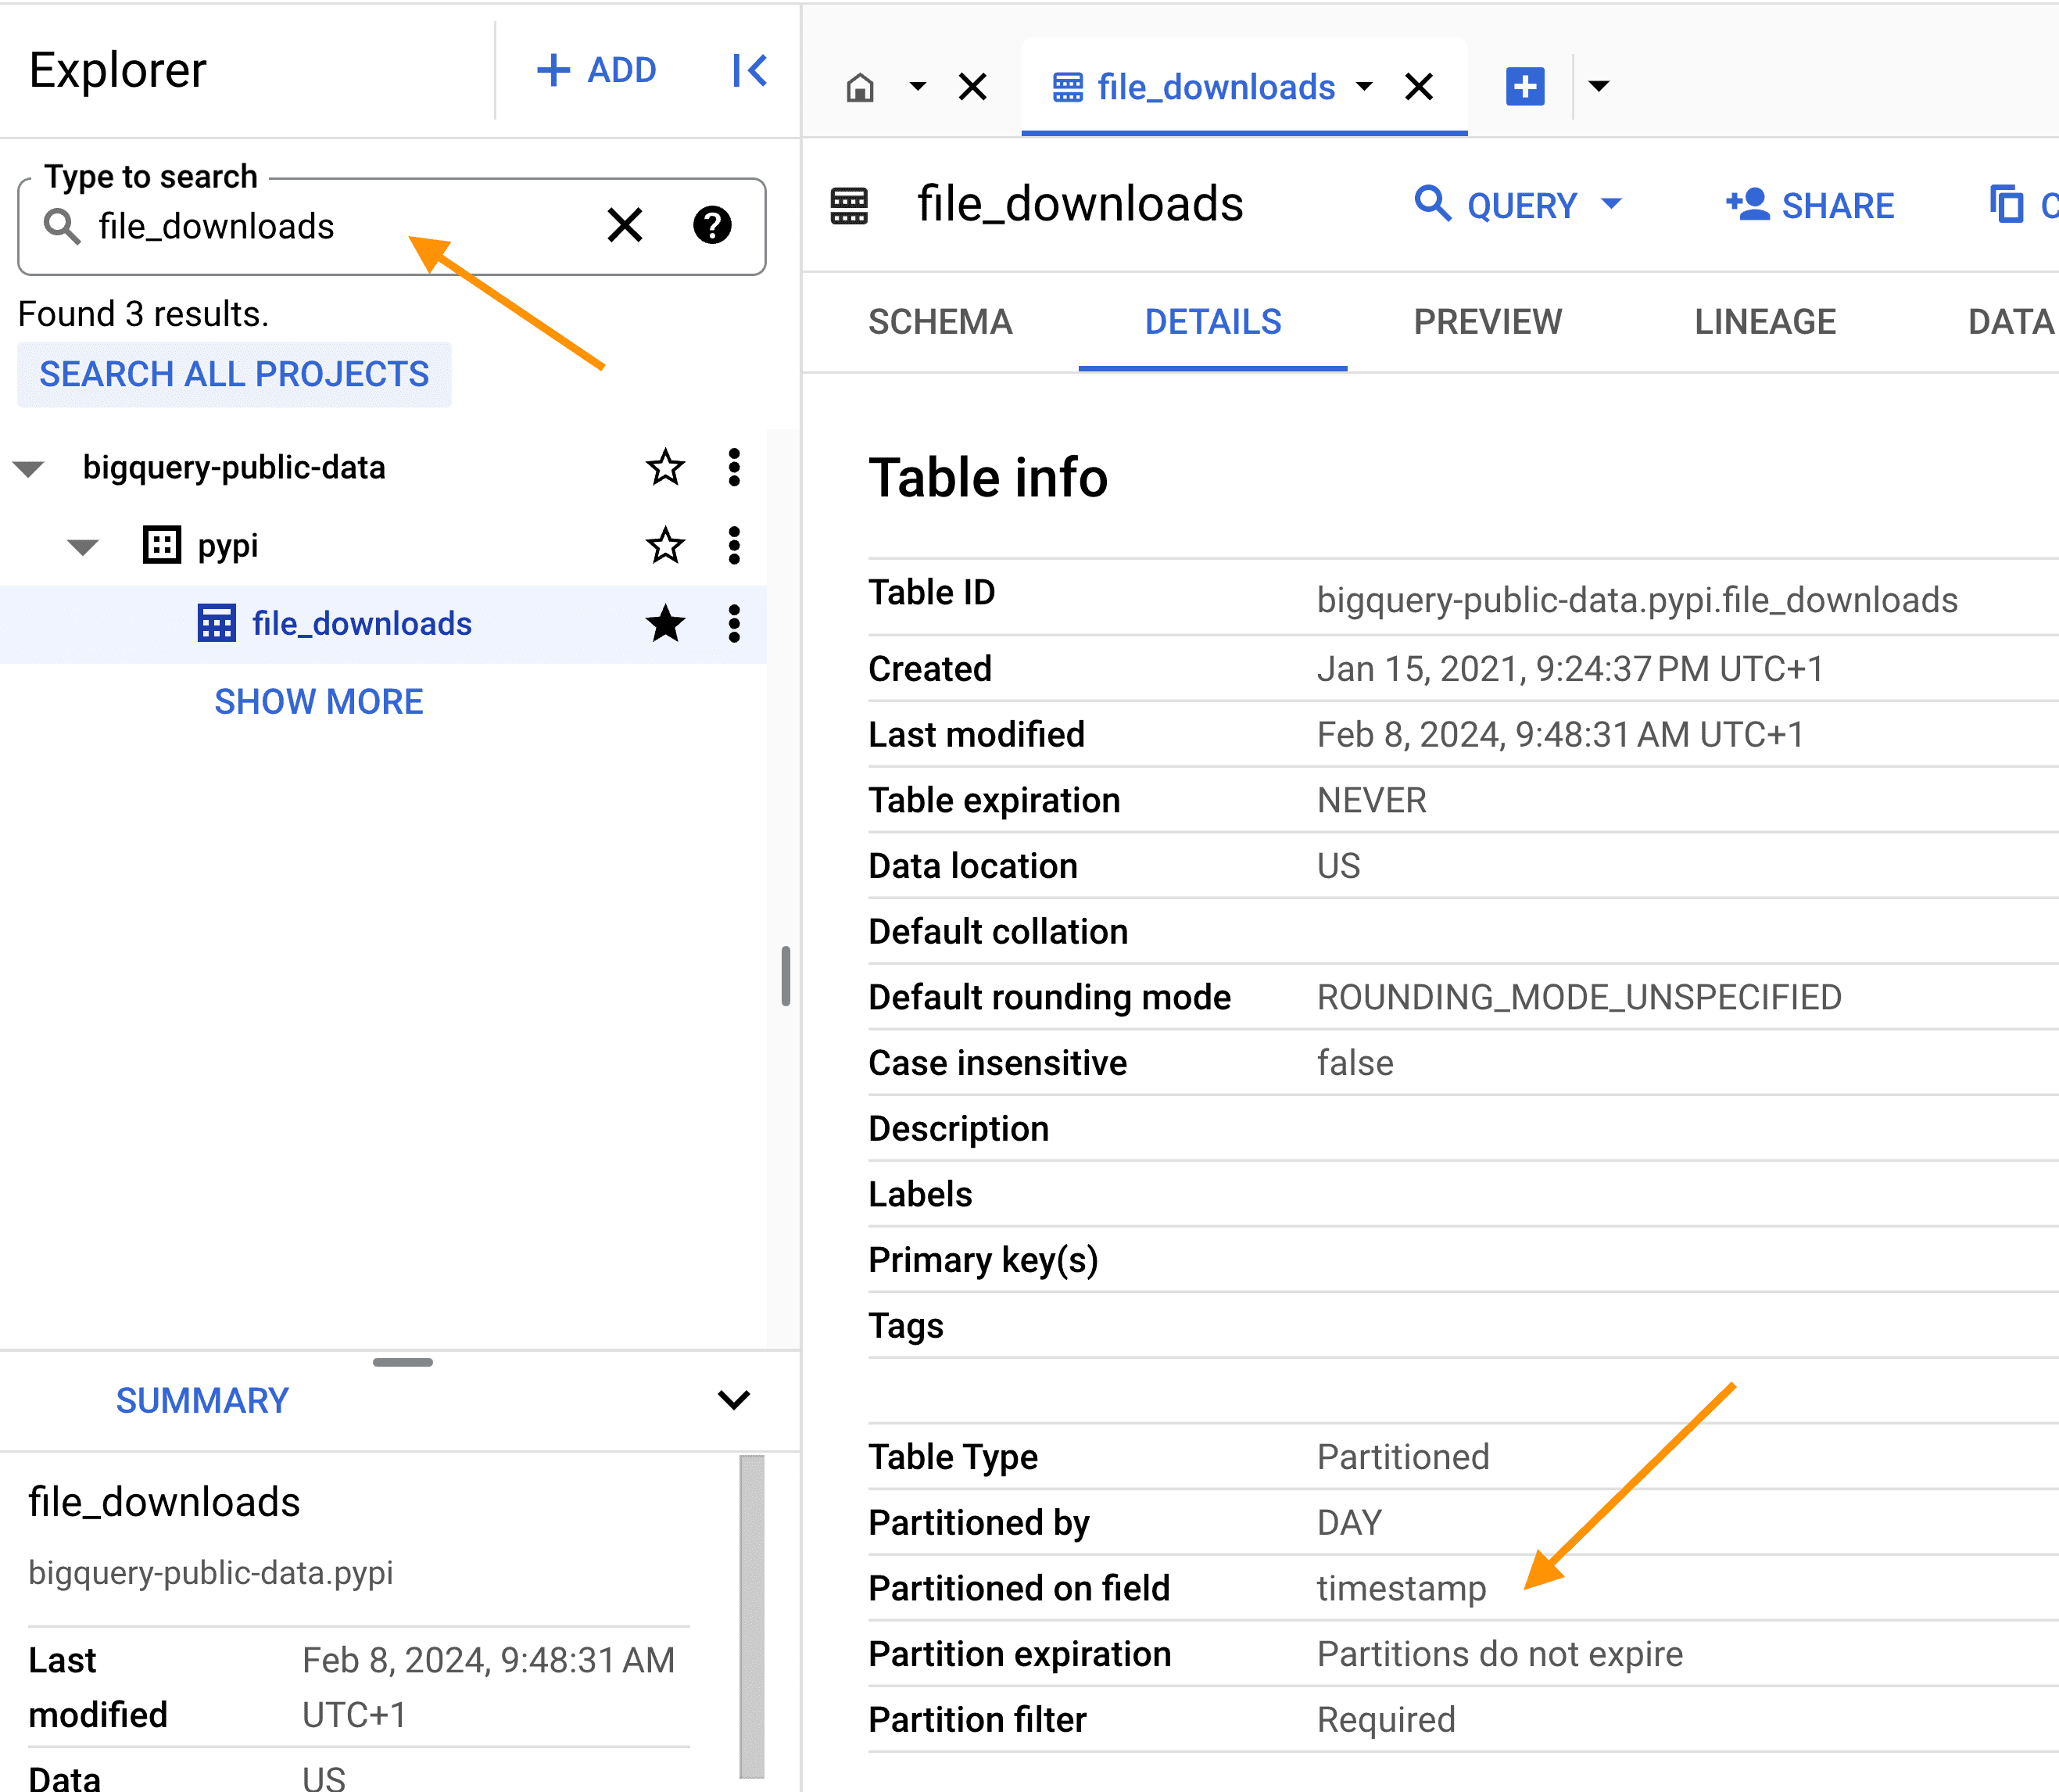Collapse the Explorer pane with arrow icon

pyautogui.click(x=750, y=70)
